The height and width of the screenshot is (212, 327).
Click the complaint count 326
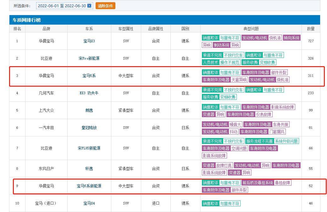point(311,59)
